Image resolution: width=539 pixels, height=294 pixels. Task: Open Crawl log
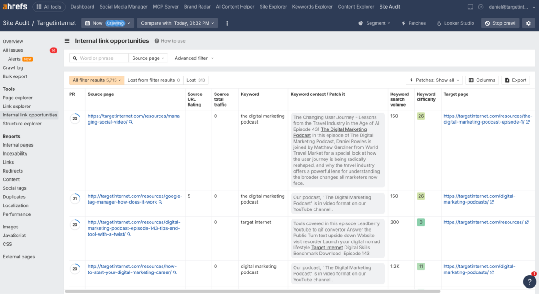pyautogui.click(x=13, y=68)
